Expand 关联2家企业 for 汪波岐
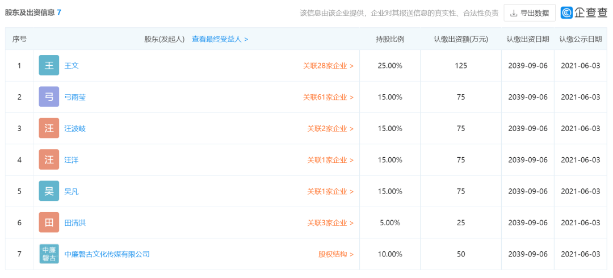This screenshot has height=278, width=613. click(x=330, y=128)
